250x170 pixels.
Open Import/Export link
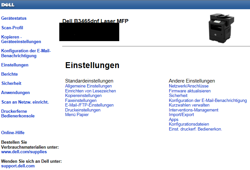pyautogui.click(x=181, y=115)
